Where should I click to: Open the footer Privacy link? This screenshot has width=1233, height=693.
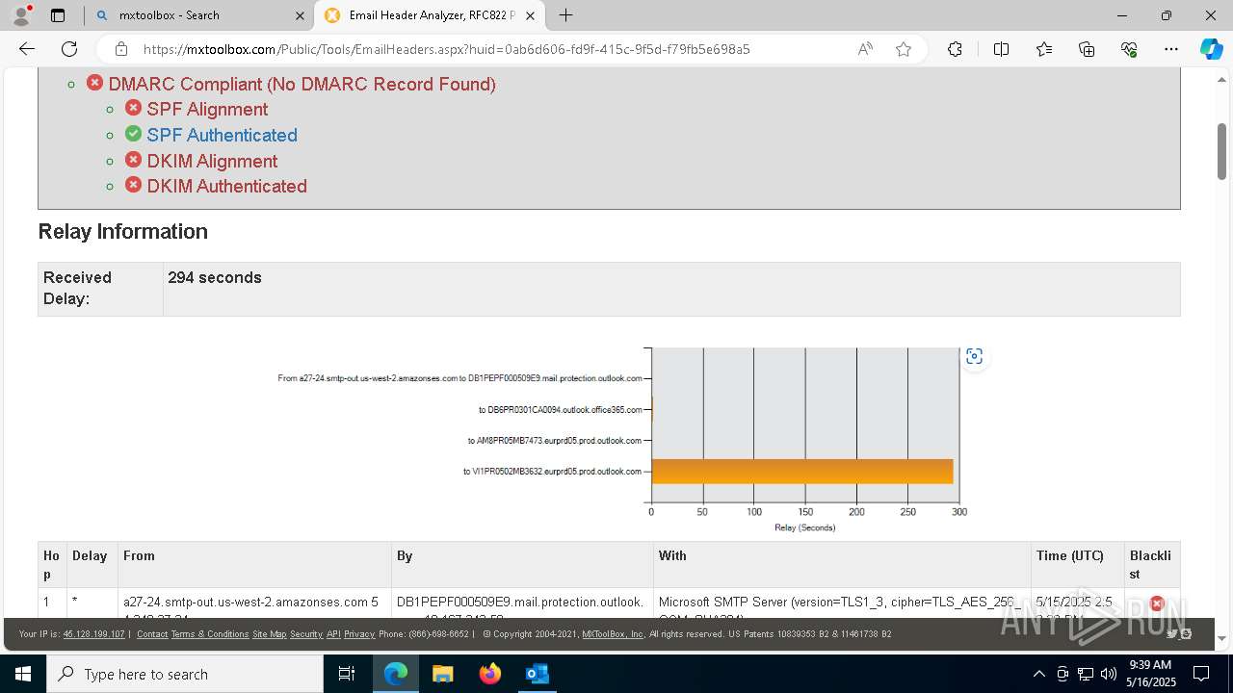[x=358, y=634]
